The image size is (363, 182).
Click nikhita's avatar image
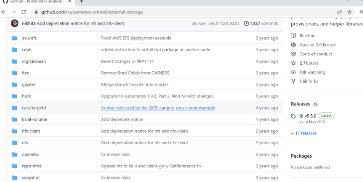point(14,23)
